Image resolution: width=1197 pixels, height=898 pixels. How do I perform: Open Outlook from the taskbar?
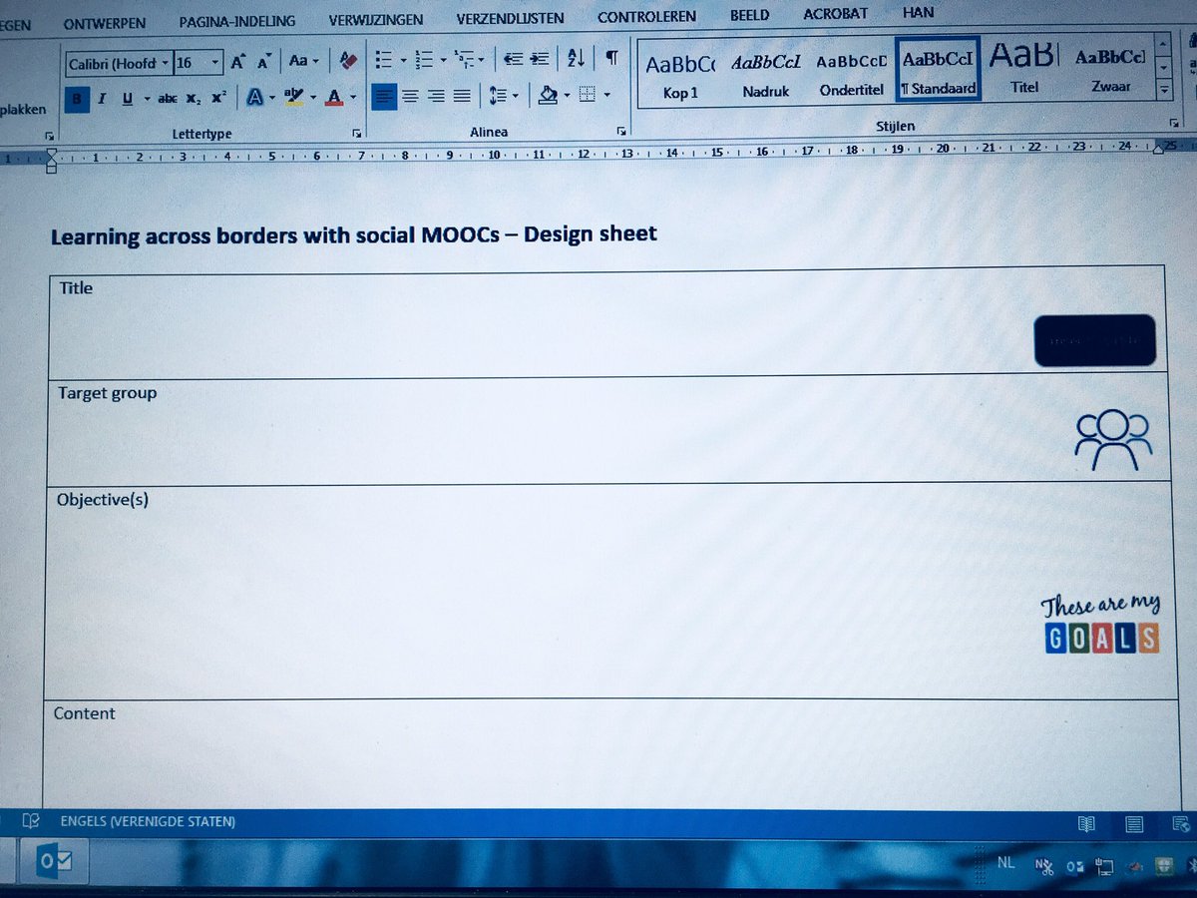click(52, 863)
